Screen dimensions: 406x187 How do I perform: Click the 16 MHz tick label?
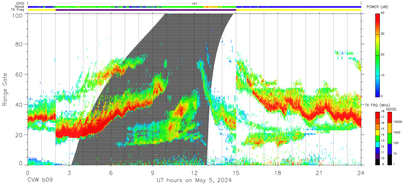pyautogui.click(x=383, y=123)
